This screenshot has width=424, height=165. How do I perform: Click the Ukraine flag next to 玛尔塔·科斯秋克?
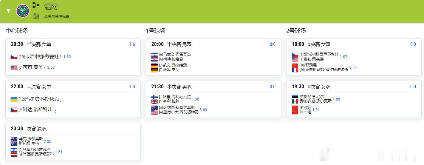tap(14, 99)
